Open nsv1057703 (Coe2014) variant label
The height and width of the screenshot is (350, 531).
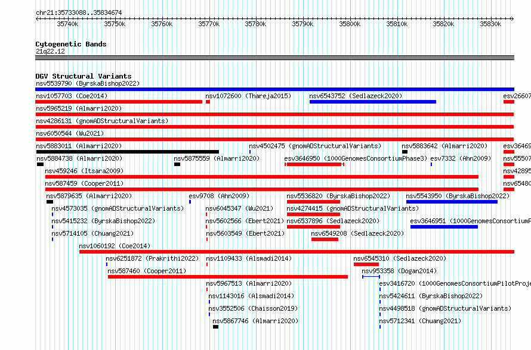pyautogui.click(x=72, y=96)
